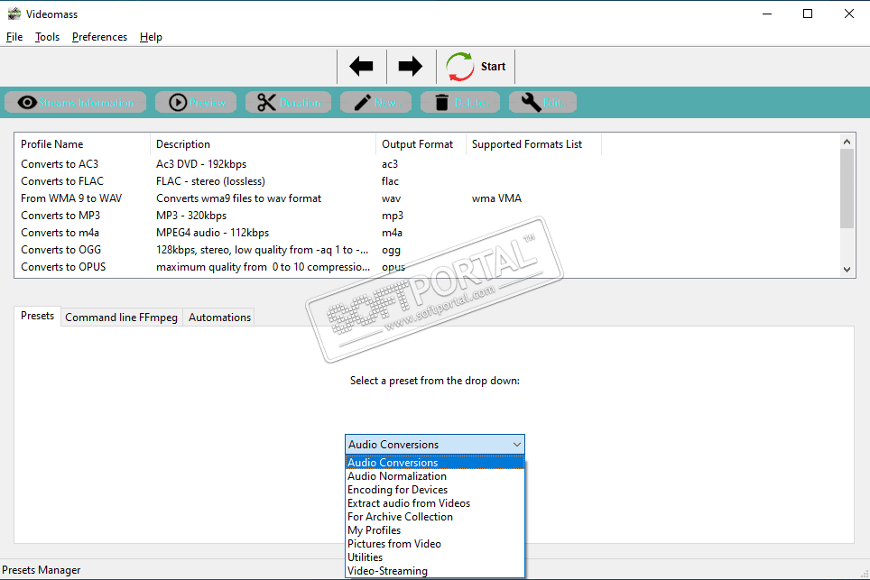This screenshot has height=580, width=870.
Task: Click the Edit wrench button
Action: (x=542, y=103)
